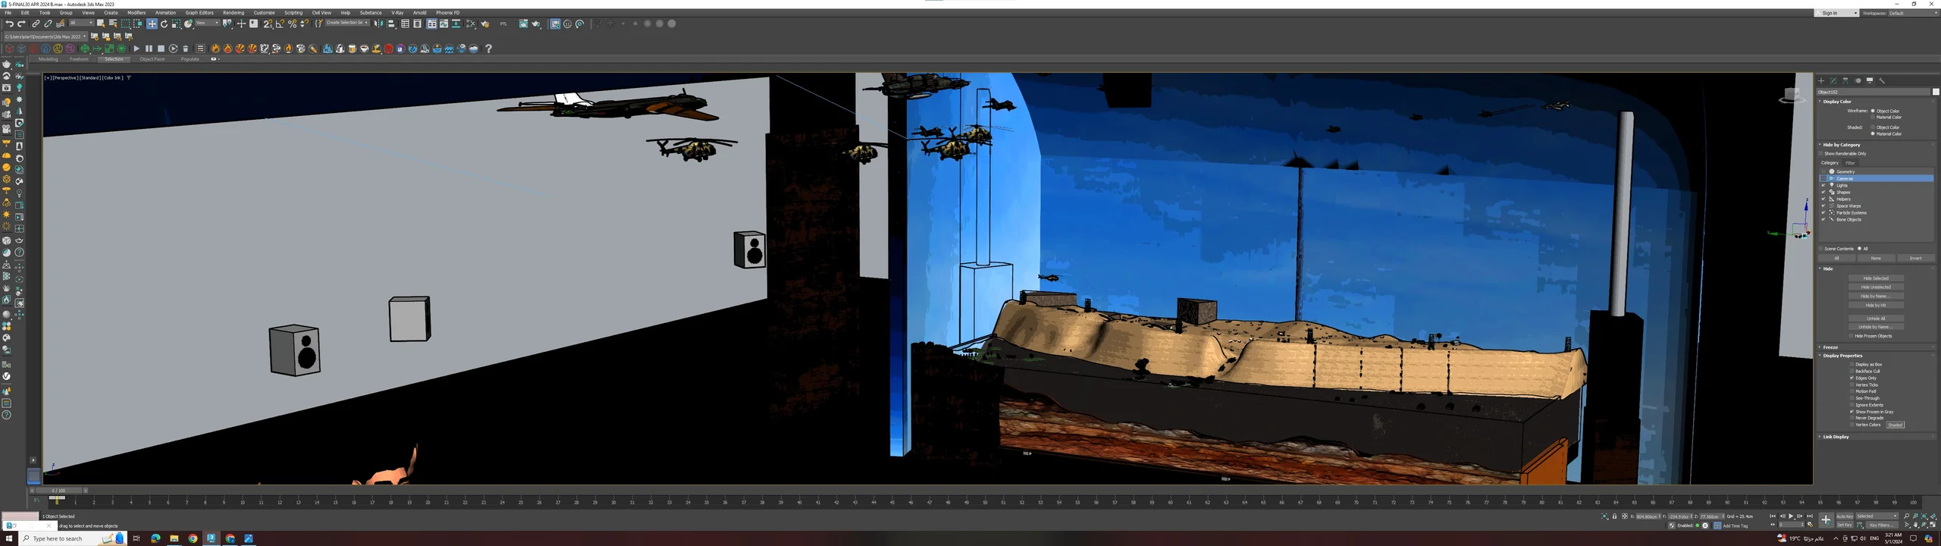1941x546 pixels.
Task: Open the selection filter All dropdown
Action: tap(81, 23)
